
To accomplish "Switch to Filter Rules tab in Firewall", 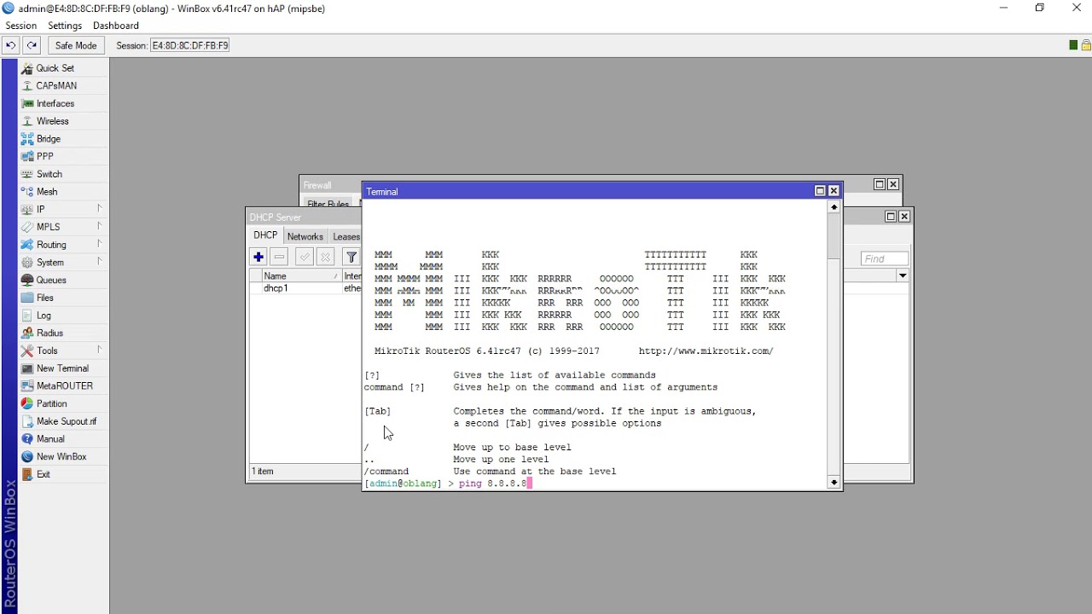I will [x=328, y=205].
